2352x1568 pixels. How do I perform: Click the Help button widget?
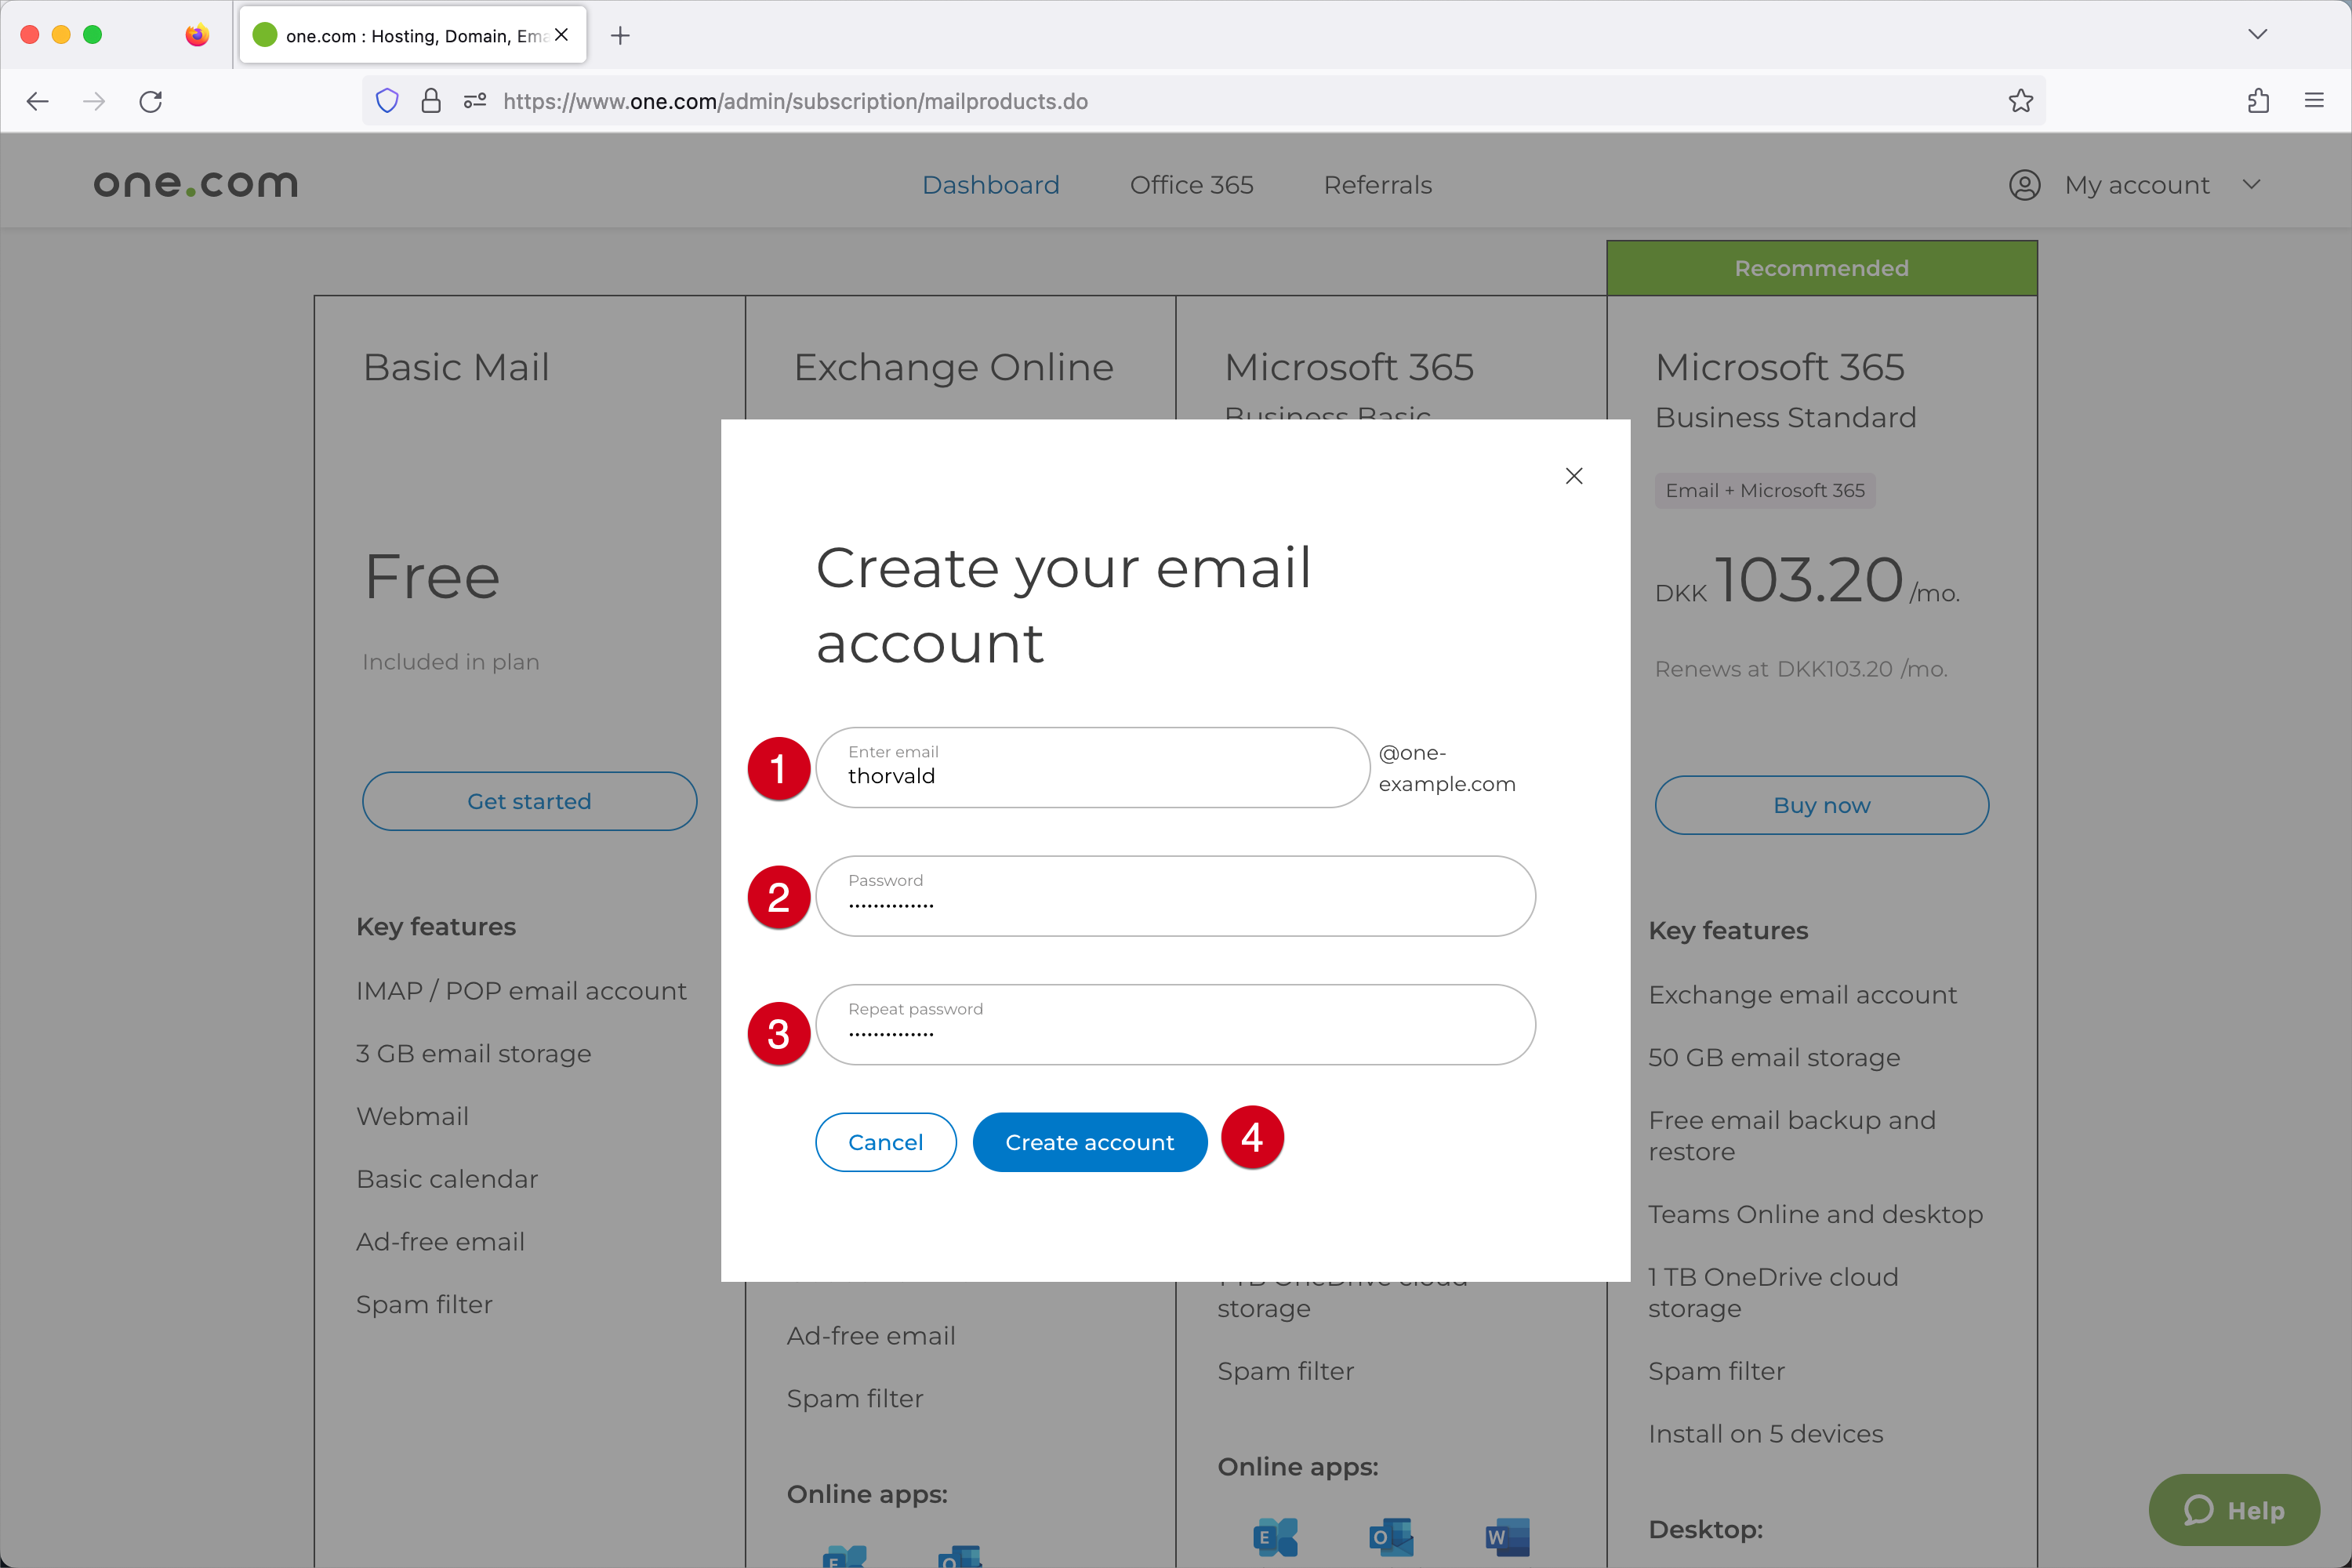pyautogui.click(x=2238, y=1500)
